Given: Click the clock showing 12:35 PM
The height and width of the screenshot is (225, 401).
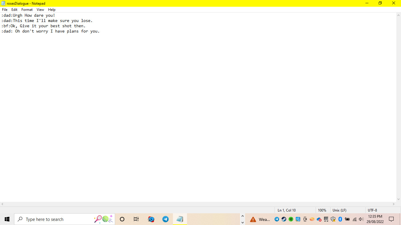Looking at the screenshot, I should [375, 219].
